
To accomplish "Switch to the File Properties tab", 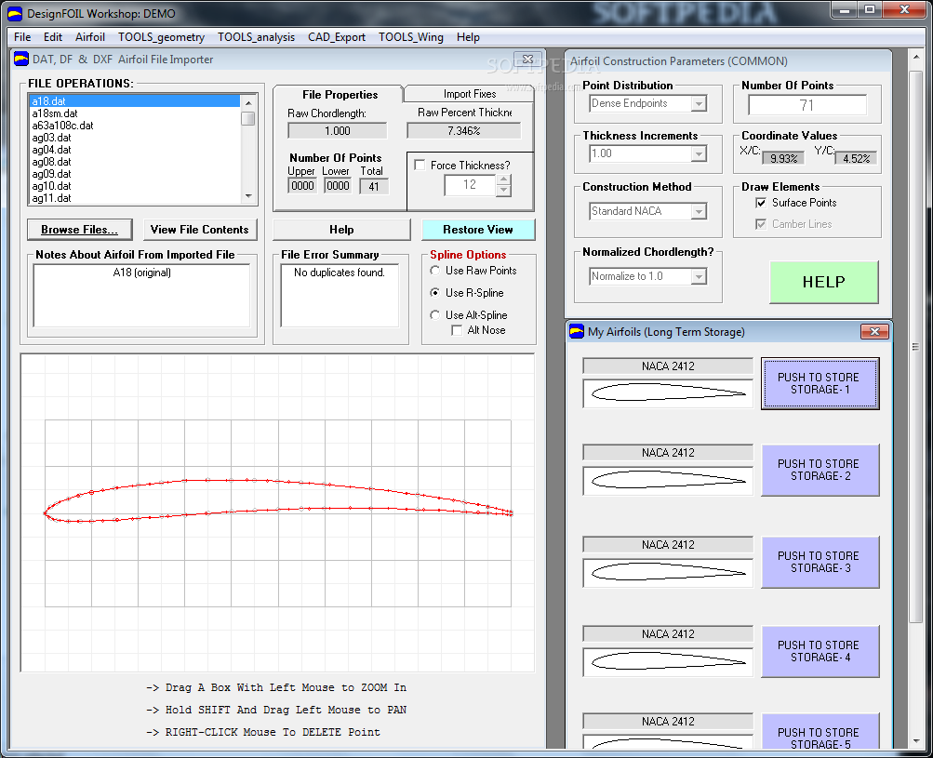I will [340, 95].
